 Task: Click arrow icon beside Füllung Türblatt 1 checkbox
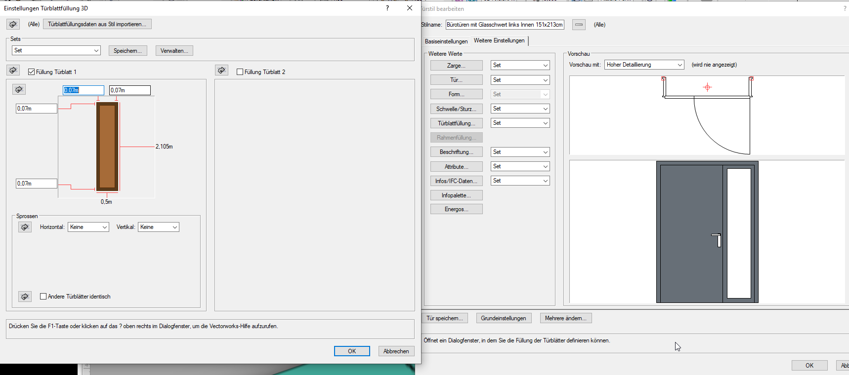point(13,71)
